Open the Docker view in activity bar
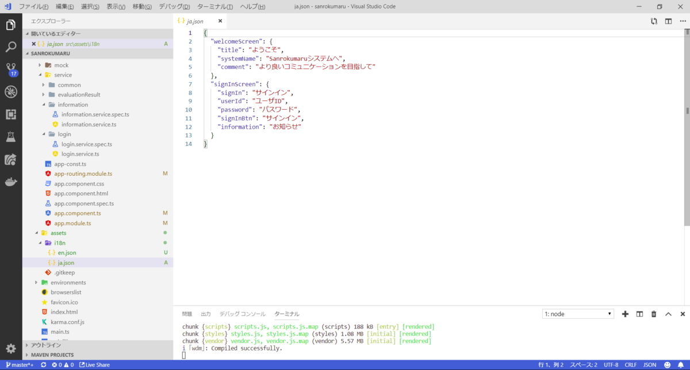 11,182
